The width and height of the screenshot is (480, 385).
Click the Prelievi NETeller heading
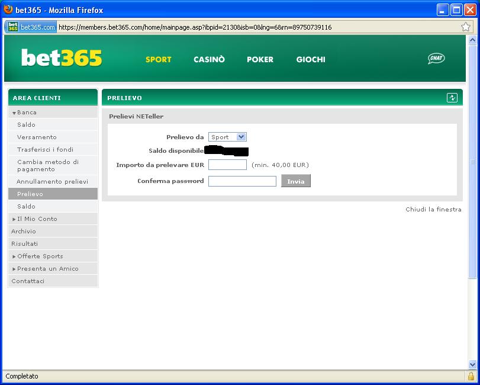coord(136,116)
